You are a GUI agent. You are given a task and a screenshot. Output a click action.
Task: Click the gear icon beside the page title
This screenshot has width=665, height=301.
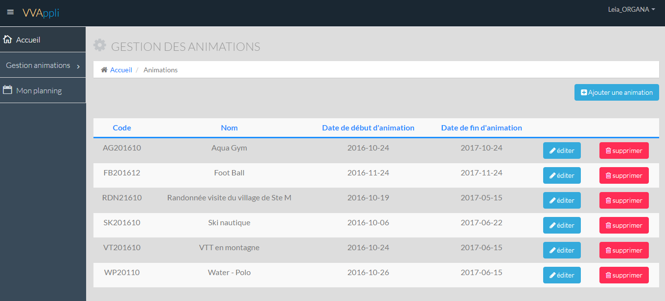click(100, 45)
